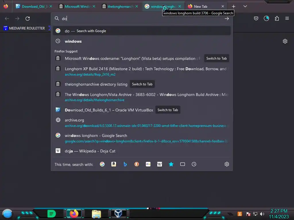Viewport: 294px width, 220px height.
Task: Reload the current page
Action: [x=28, y=19]
